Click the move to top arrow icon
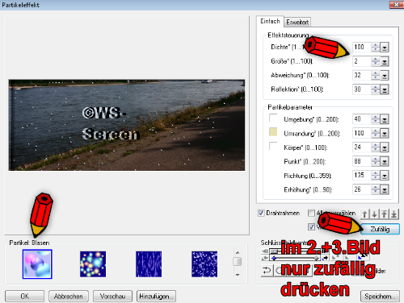 point(384,214)
